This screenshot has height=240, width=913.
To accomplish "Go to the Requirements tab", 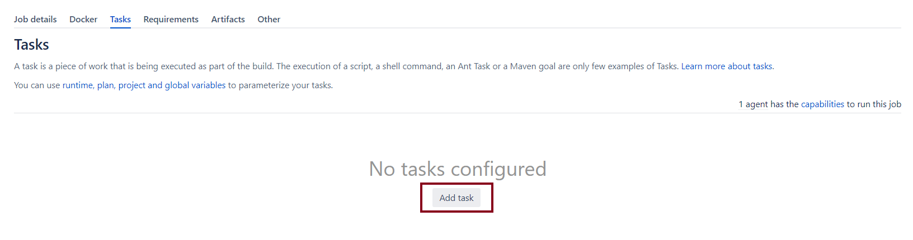I will point(171,19).
